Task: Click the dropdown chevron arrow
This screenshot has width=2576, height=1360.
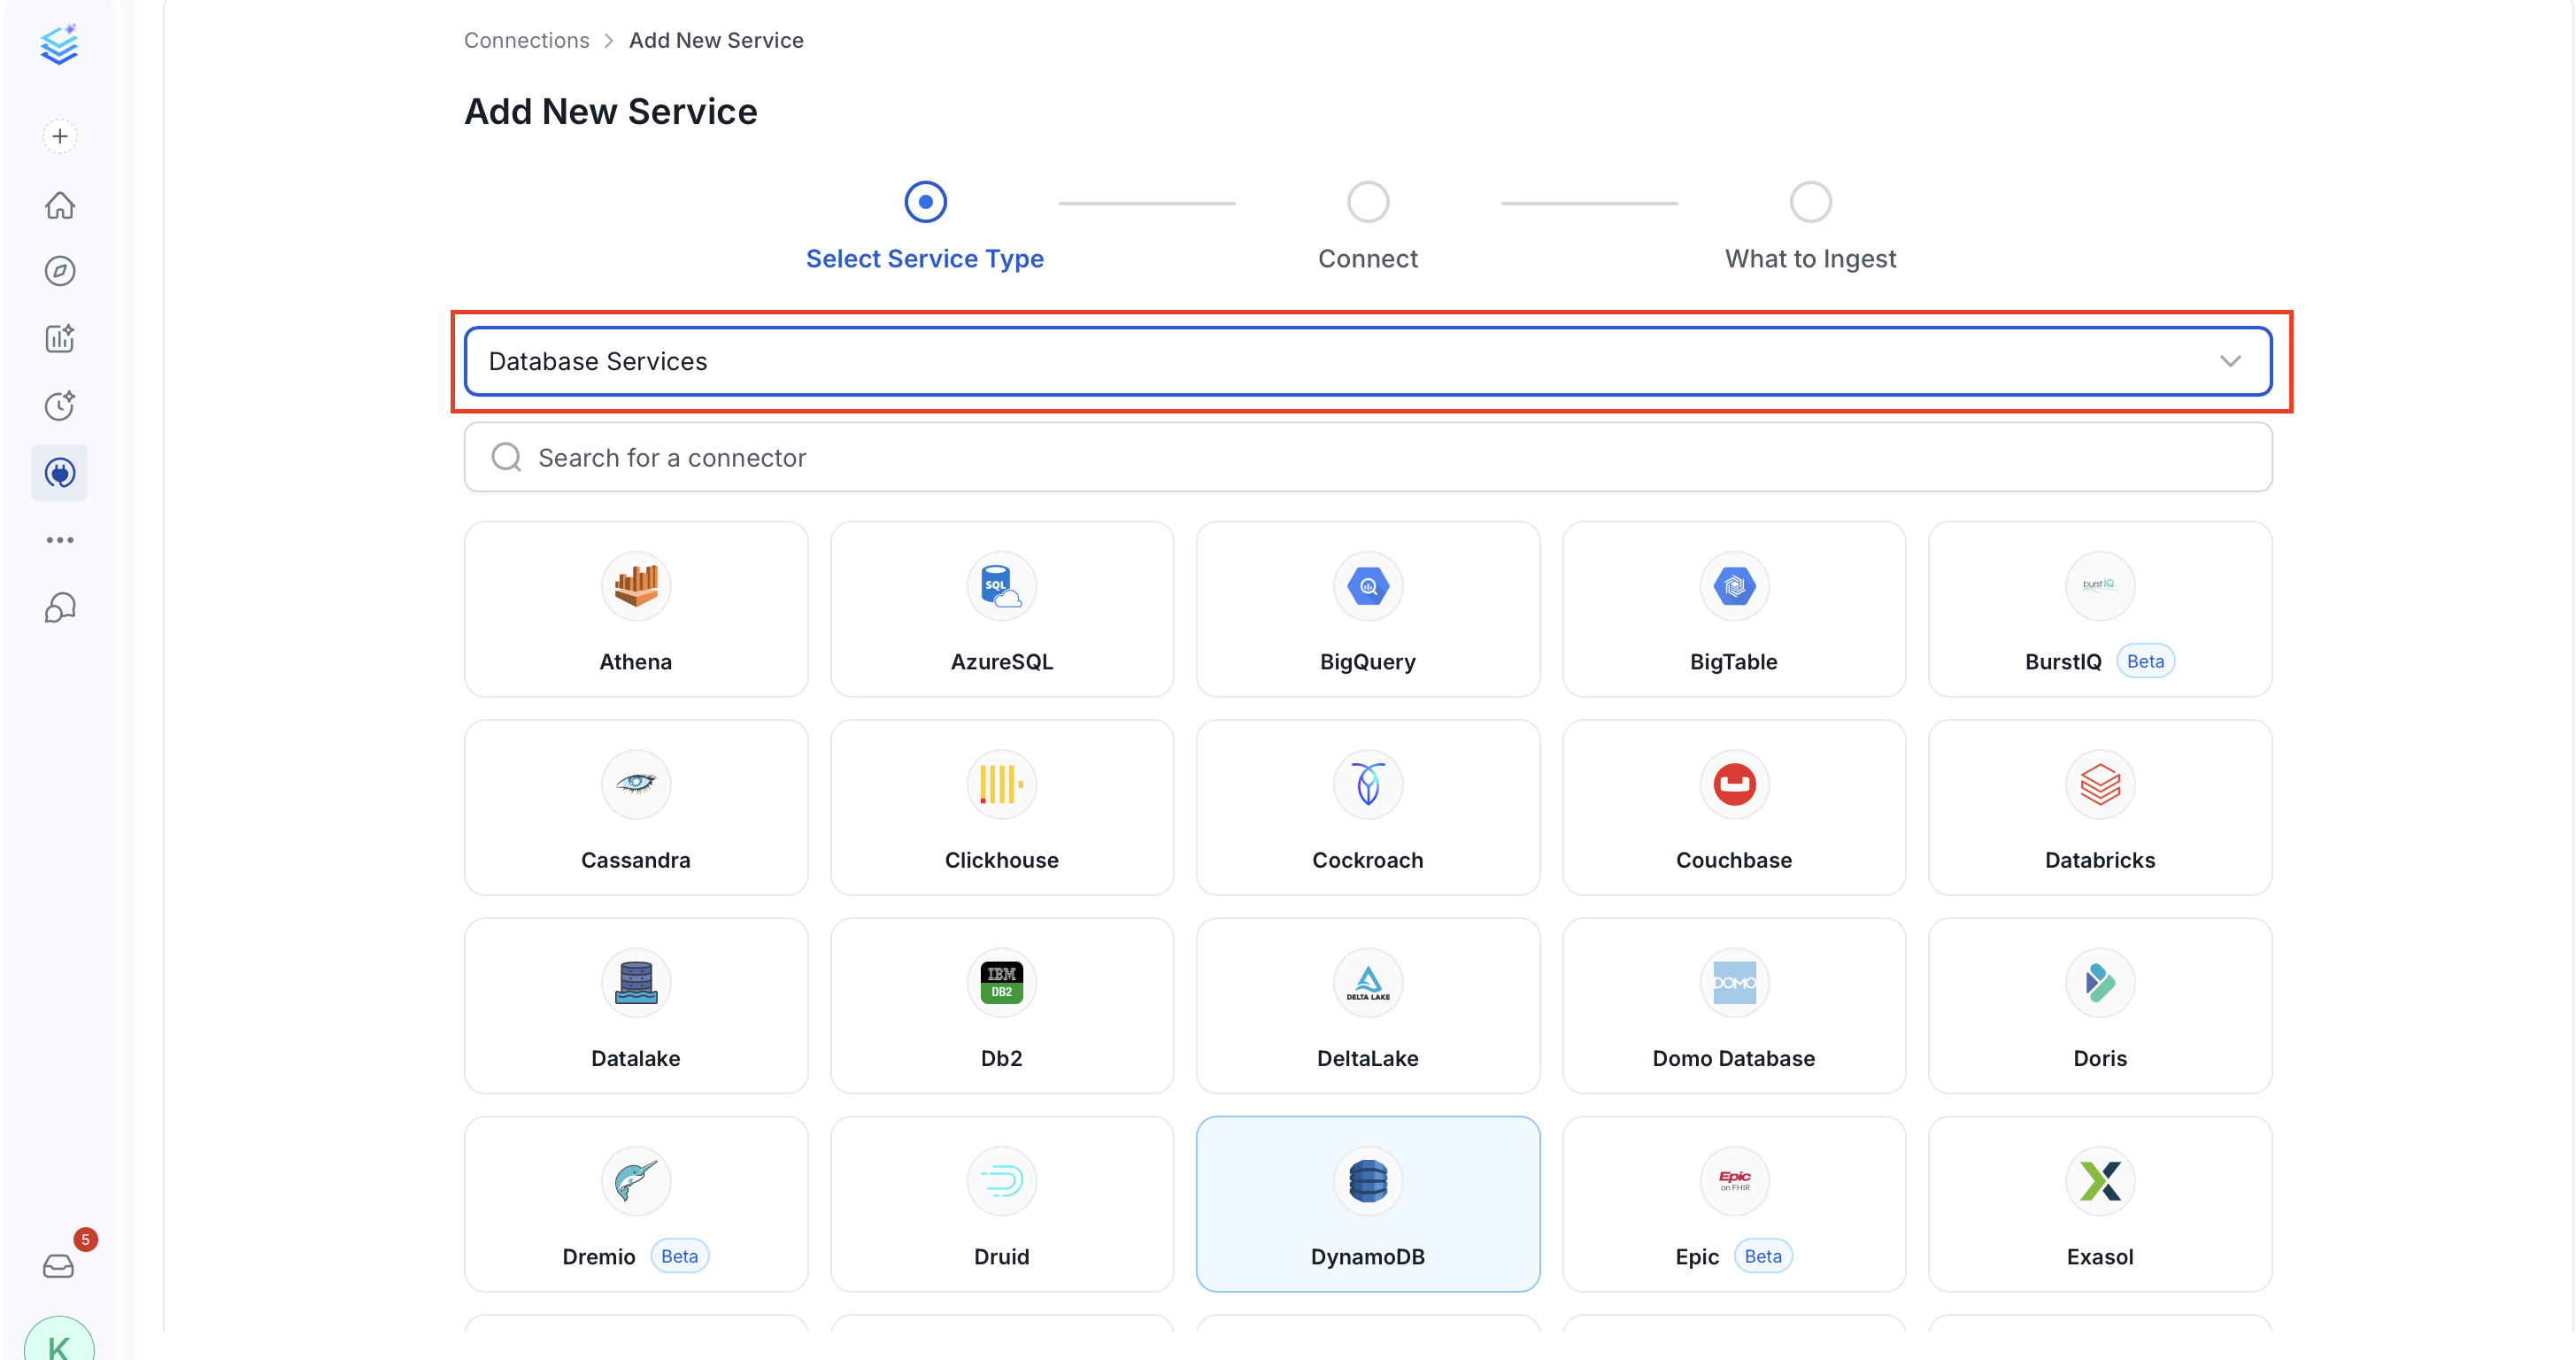Action: [2230, 361]
